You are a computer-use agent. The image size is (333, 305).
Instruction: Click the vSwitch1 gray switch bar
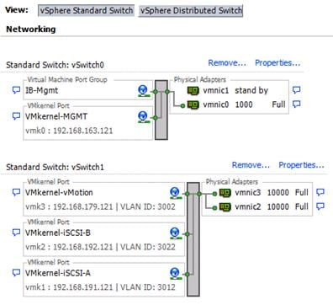coord(193,239)
